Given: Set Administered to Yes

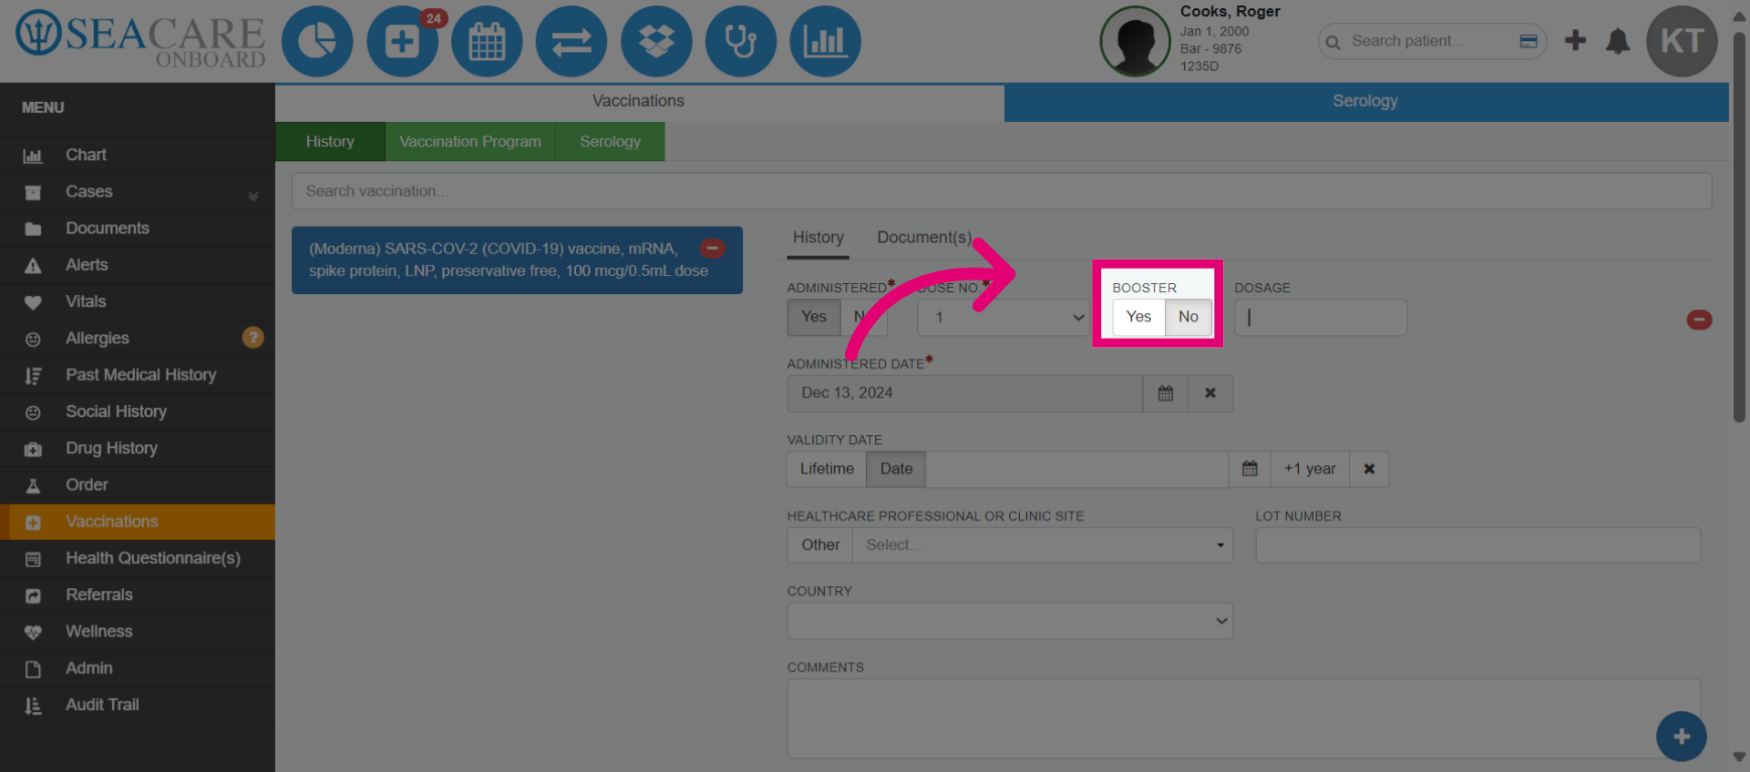Looking at the screenshot, I should coord(814,317).
